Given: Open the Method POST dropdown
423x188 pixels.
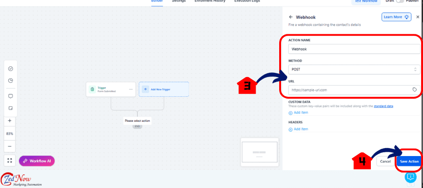Looking at the screenshot, I should coord(354,69).
